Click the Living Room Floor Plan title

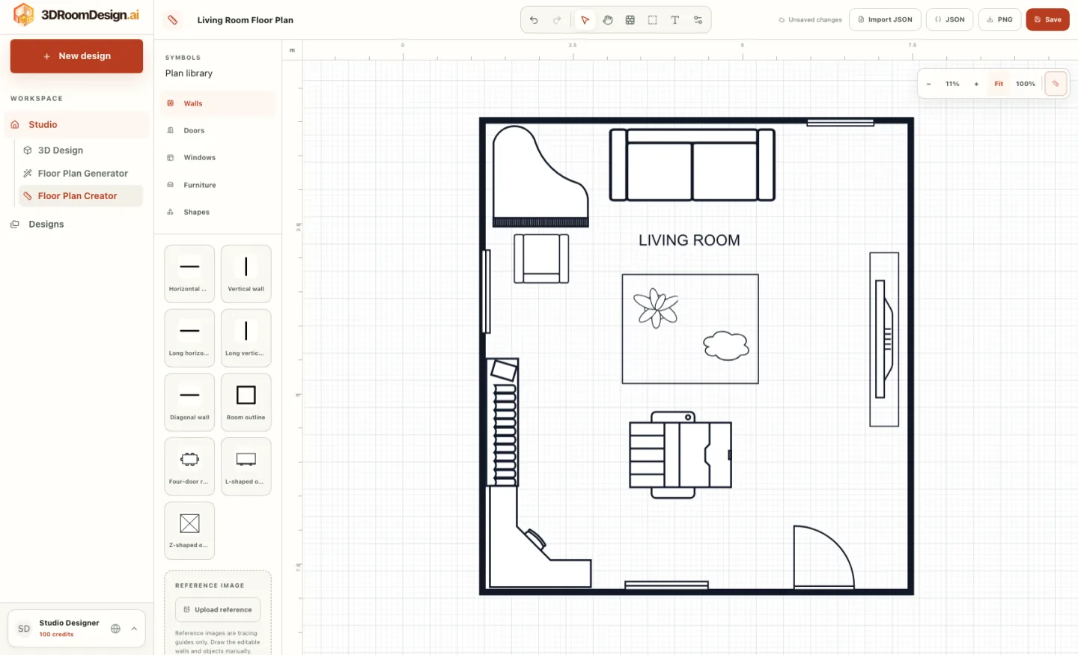pos(246,20)
